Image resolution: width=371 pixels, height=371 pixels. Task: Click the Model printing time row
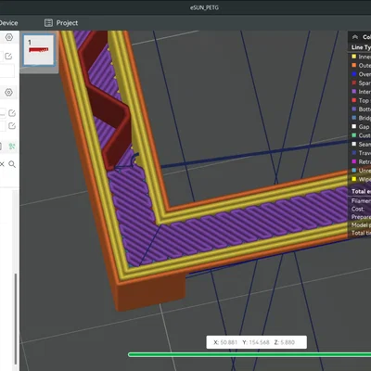coord(360,225)
